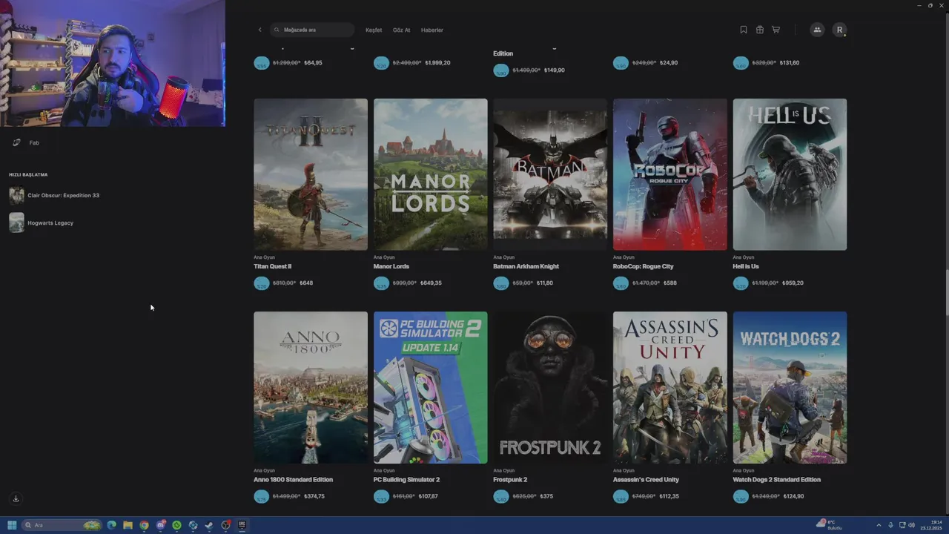Click the Batman Arkham Knight title link
The image size is (949, 534).
(x=526, y=266)
